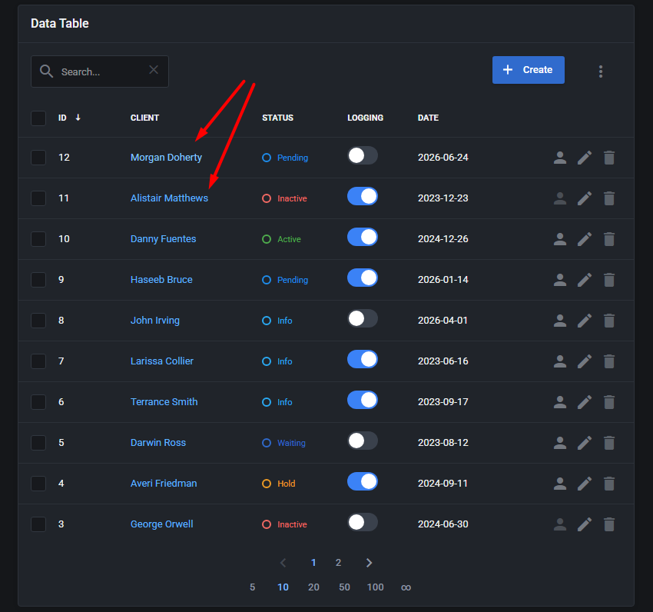Edit the Danny Fuentes row
Image resolution: width=653 pixels, height=612 pixels.
[585, 239]
